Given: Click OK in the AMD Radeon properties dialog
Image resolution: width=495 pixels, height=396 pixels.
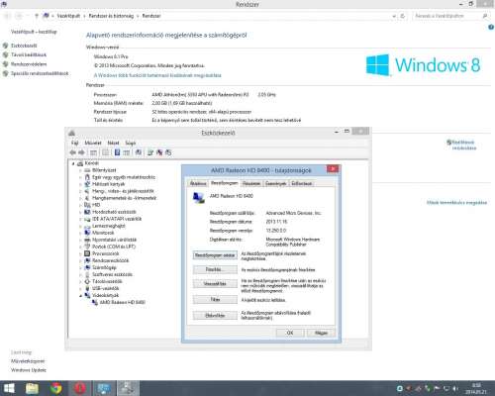Looking at the screenshot, I should (x=290, y=333).
